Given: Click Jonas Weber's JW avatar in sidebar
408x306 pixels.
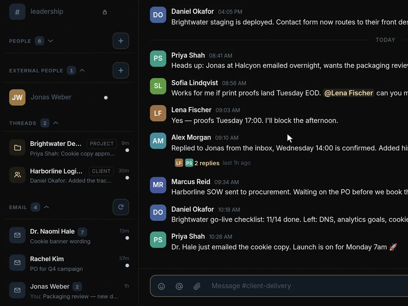Looking at the screenshot, I should click(17, 98).
